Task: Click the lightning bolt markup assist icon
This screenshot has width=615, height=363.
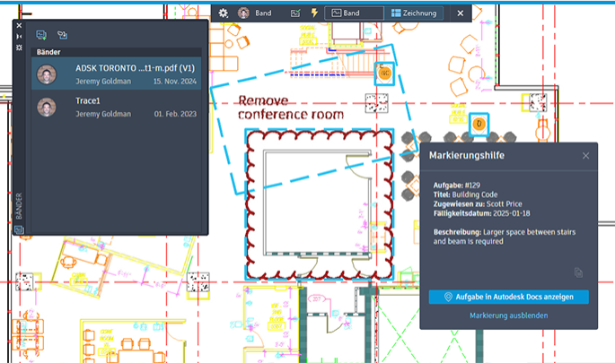Action: pos(313,13)
